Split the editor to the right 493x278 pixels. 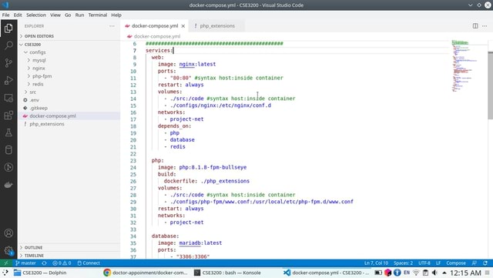475,25
